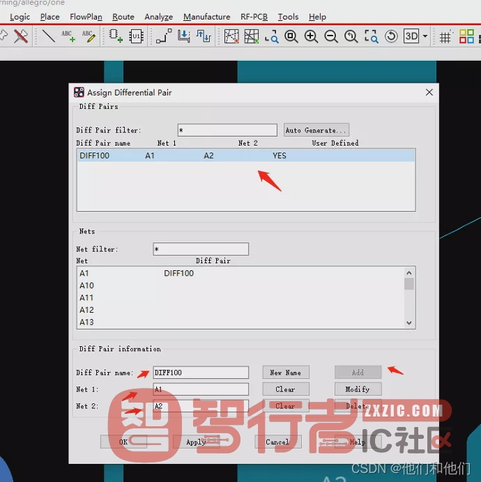This screenshot has height=482, width=481.
Task: Open the 3D viewer button
Action: coord(411,36)
